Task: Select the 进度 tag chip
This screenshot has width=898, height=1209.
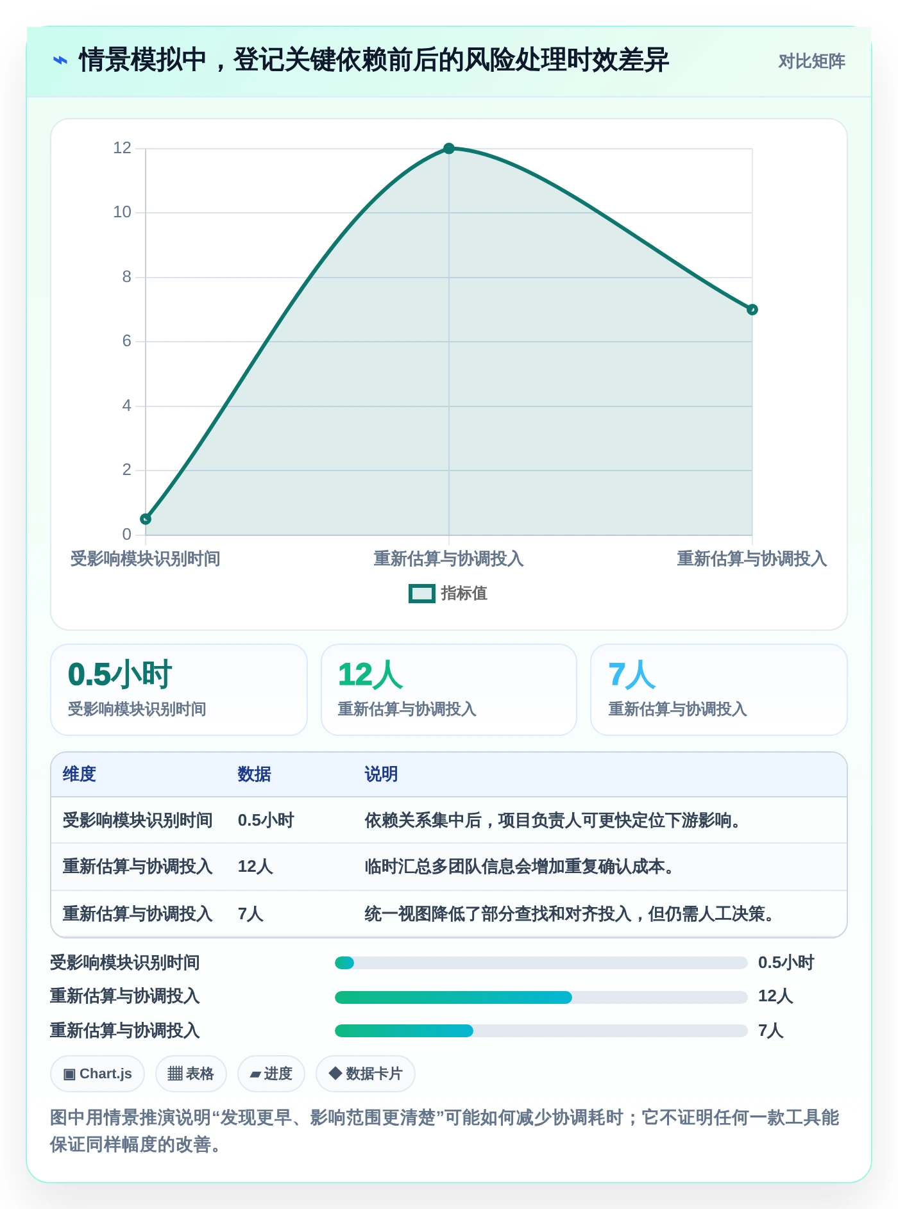Action: coord(271,1074)
